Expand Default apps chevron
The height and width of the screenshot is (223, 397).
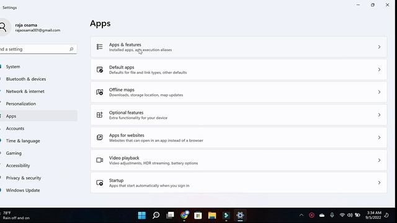point(379,69)
